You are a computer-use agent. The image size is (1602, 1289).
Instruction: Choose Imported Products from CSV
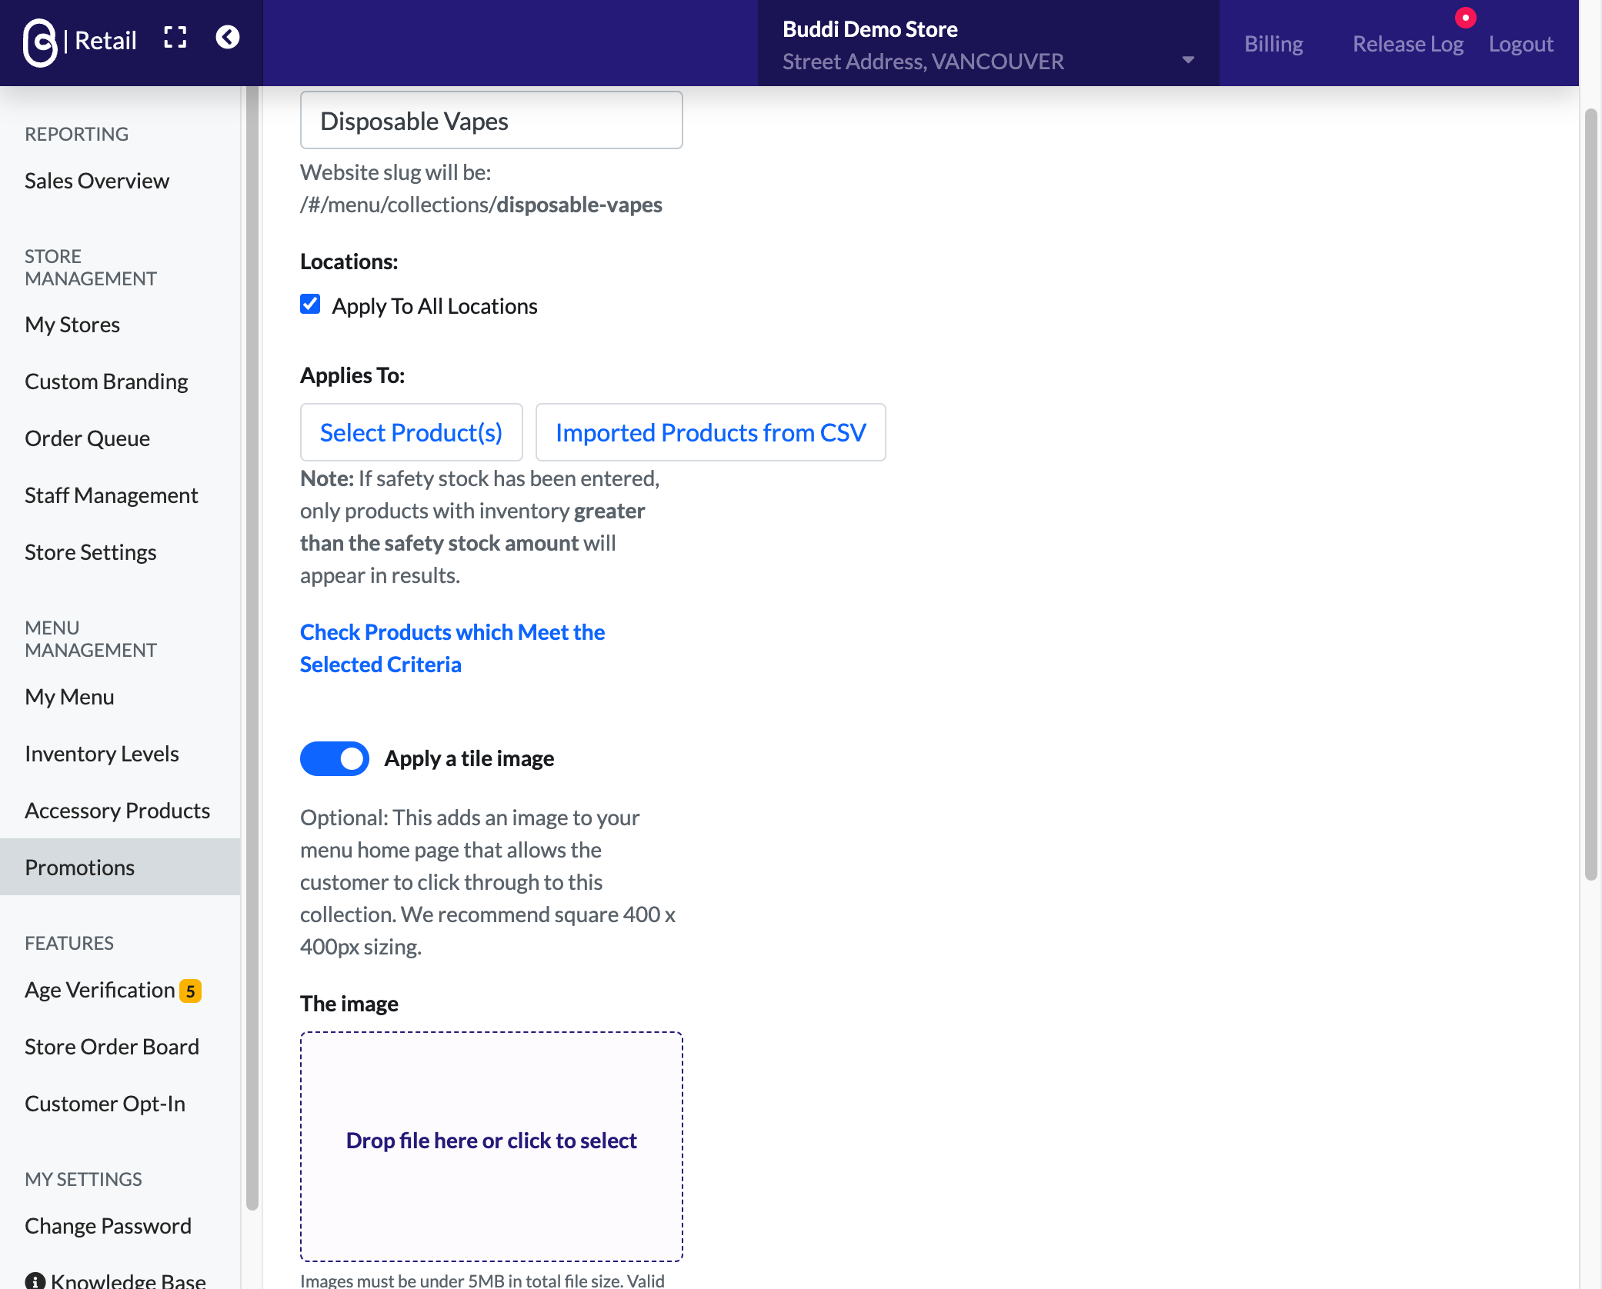click(711, 432)
